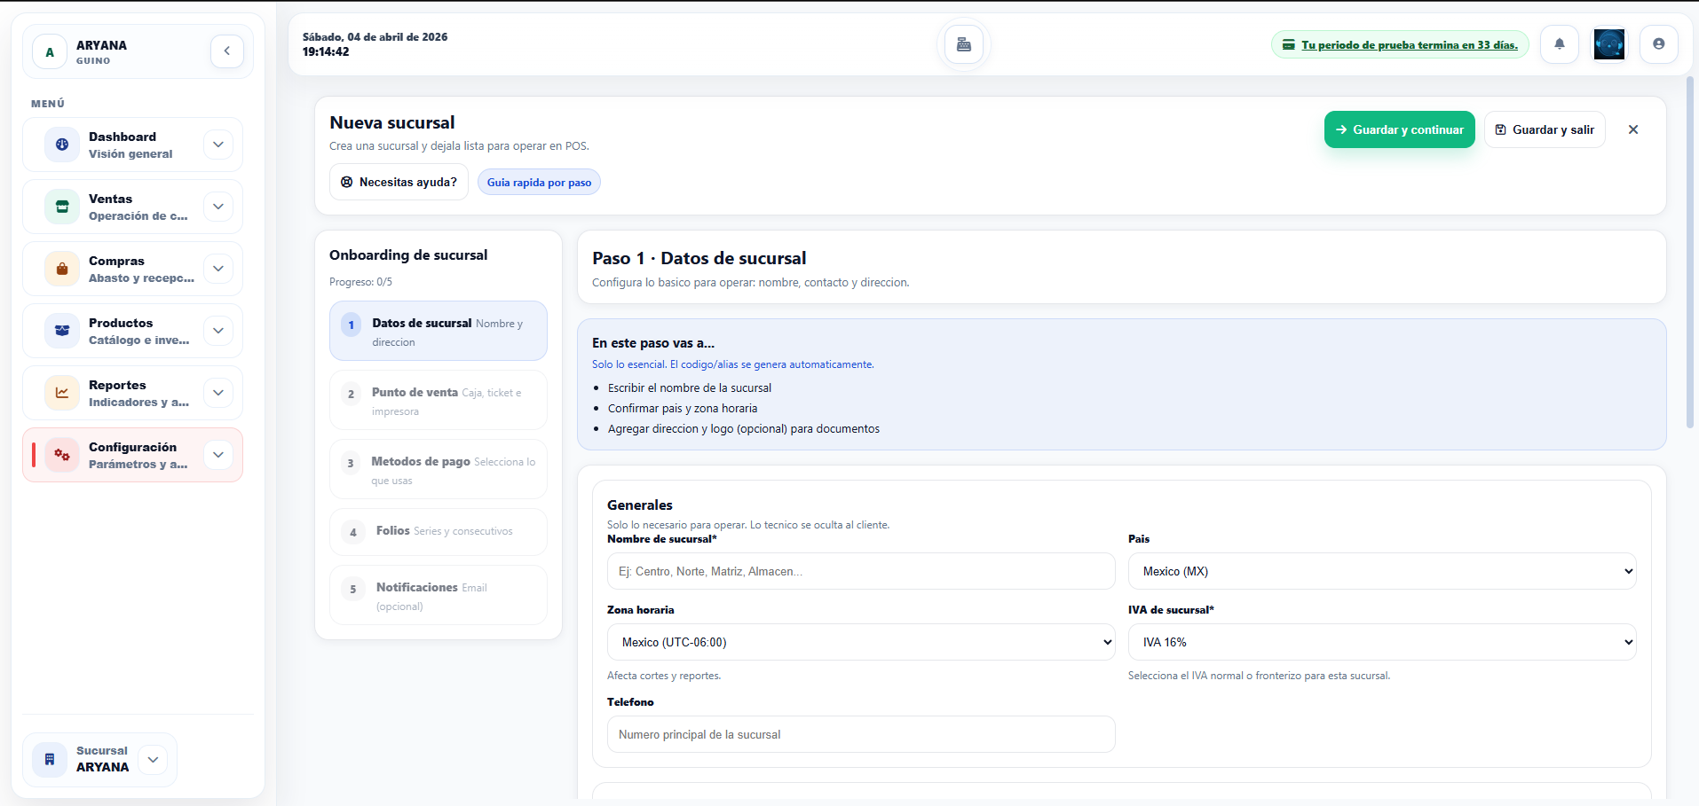Click the Dashboard icon in the menu
The height and width of the screenshot is (806, 1699).
click(x=62, y=145)
